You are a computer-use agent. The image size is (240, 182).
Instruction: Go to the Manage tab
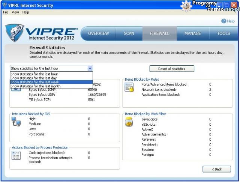click(x=193, y=33)
